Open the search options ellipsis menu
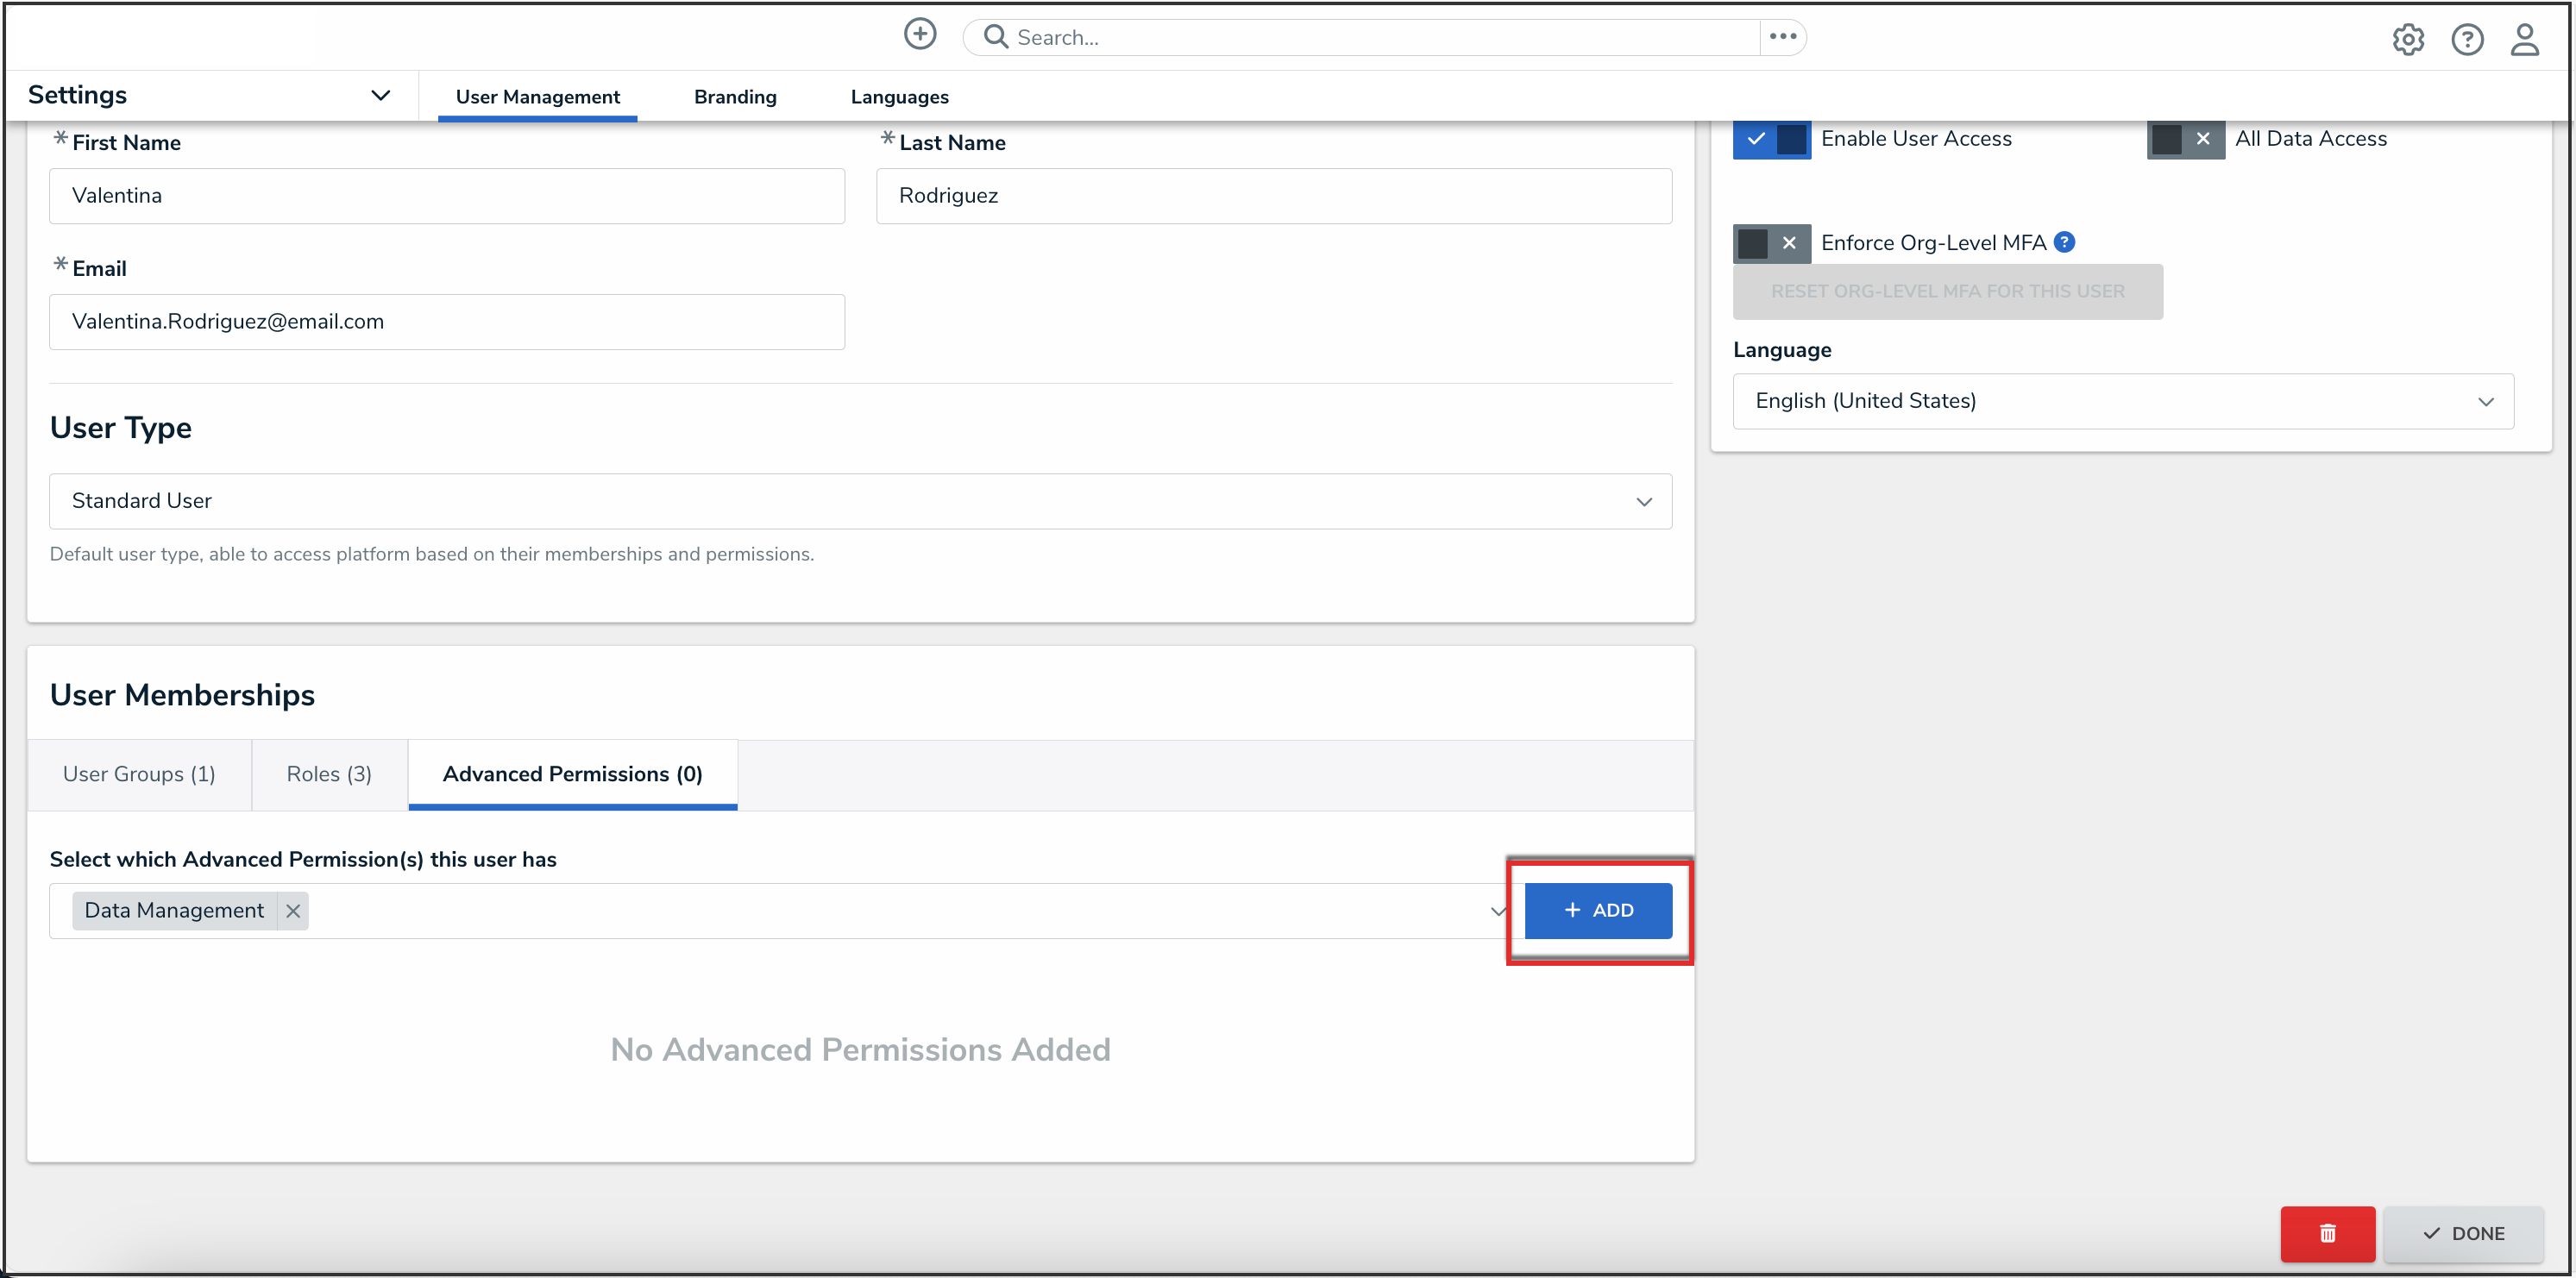This screenshot has width=2576, height=1278. (1782, 37)
